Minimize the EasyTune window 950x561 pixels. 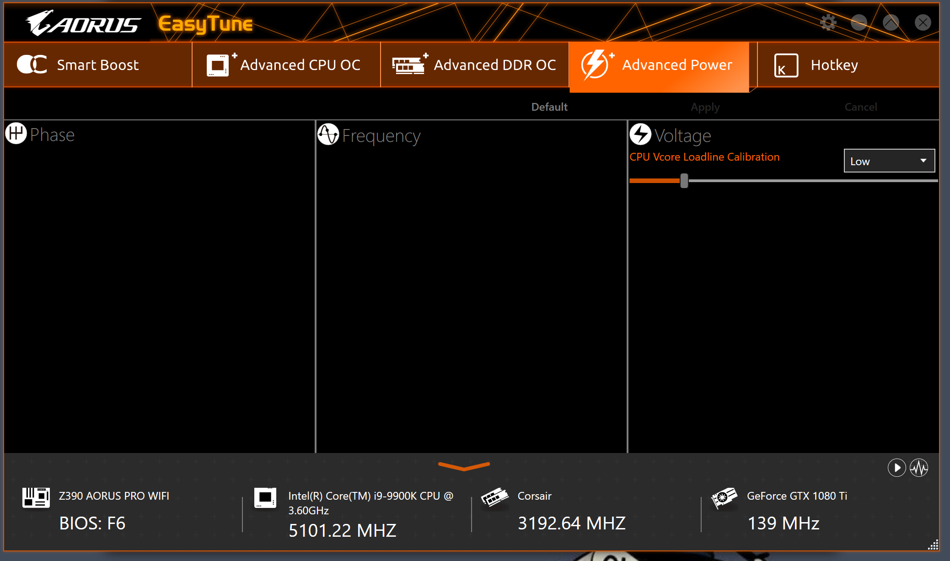[x=859, y=22]
